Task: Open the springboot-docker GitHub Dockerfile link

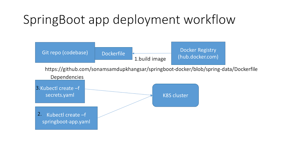Action: (x=151, y=69)
